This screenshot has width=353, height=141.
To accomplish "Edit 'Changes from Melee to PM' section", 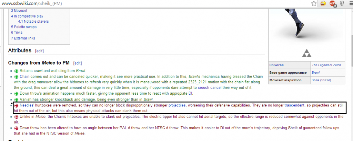I will coord(78,63).
